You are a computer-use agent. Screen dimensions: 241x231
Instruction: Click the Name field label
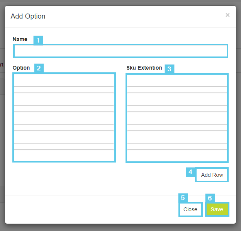point(20,39)
